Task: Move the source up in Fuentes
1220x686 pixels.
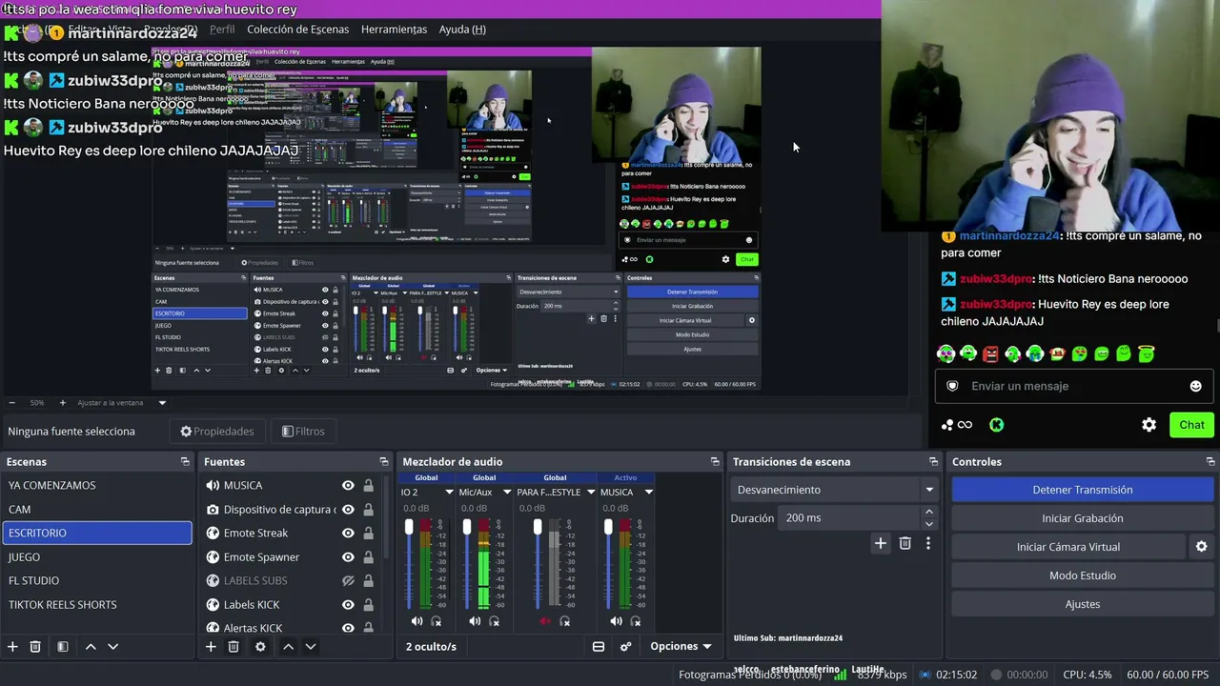Action: pos(288,646)
